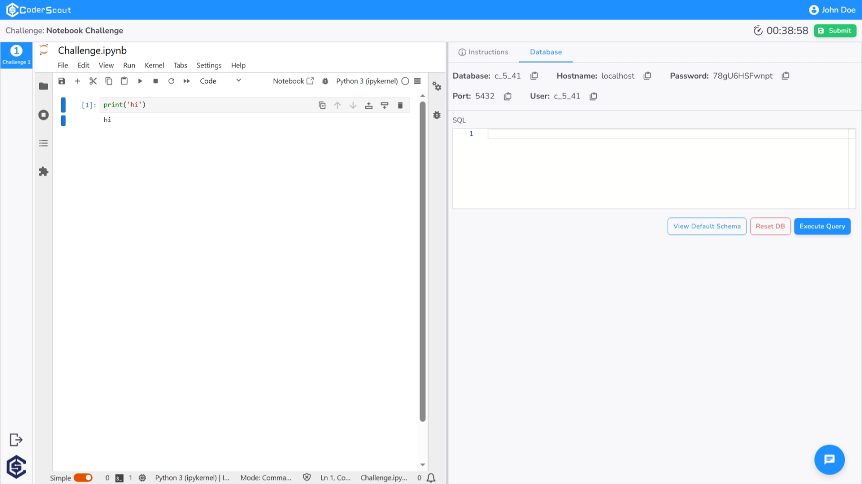Open the table of contents sidebar panel
Viewport: 862px width, 484px height.
(x=43, y=143)
